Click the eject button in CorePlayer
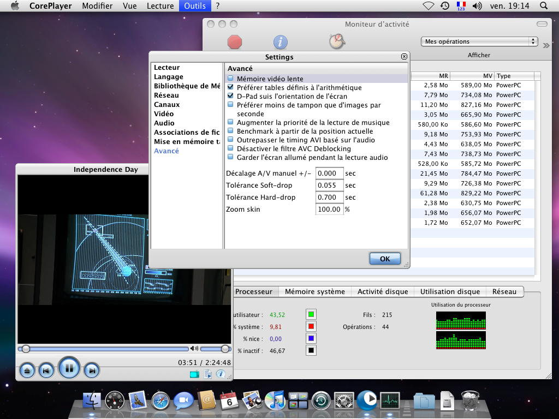This screenshot has height=419, width=559. pyautogui.click(x=27, y=370)
